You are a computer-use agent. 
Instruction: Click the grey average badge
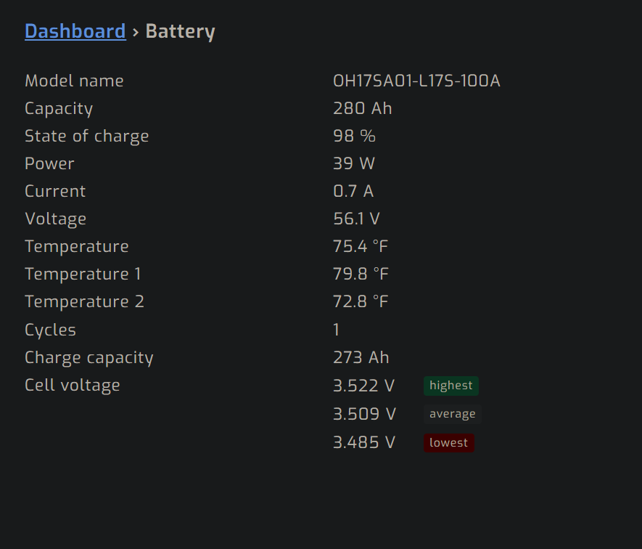coord(453,414)
